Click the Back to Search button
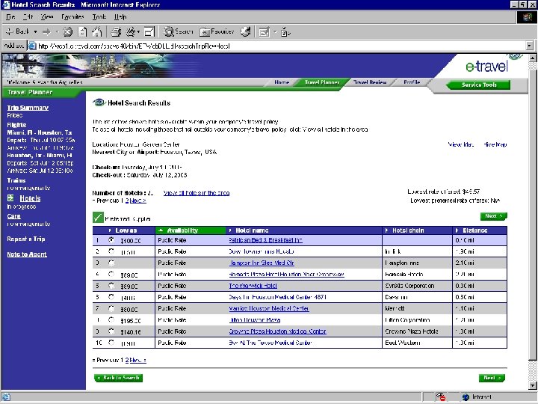Screen dimensions: 538x404 118,378
